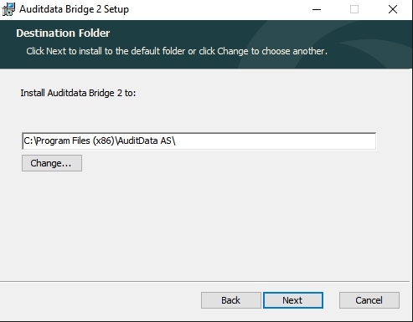Open the Change... folder browser
This screenshot has width=413, height=322.
tap(52, 163)
